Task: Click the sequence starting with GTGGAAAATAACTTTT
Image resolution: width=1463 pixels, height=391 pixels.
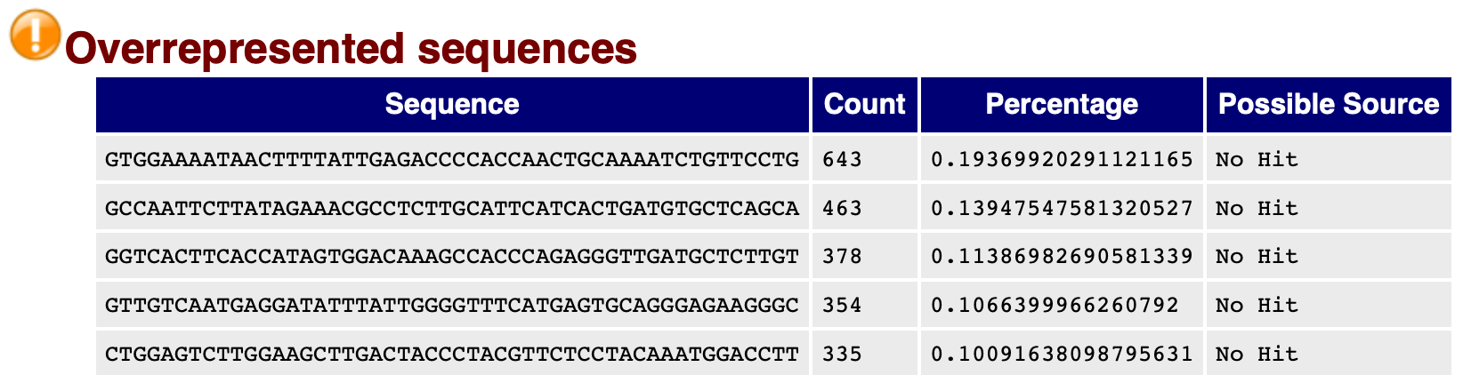Action: [452, 160]
